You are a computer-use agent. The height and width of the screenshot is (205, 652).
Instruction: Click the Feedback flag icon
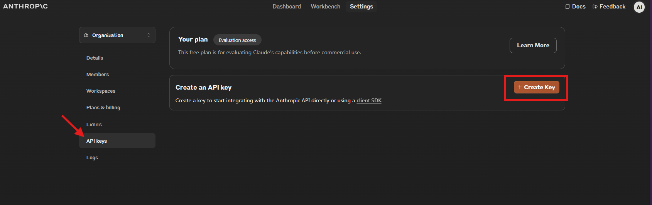595,7
